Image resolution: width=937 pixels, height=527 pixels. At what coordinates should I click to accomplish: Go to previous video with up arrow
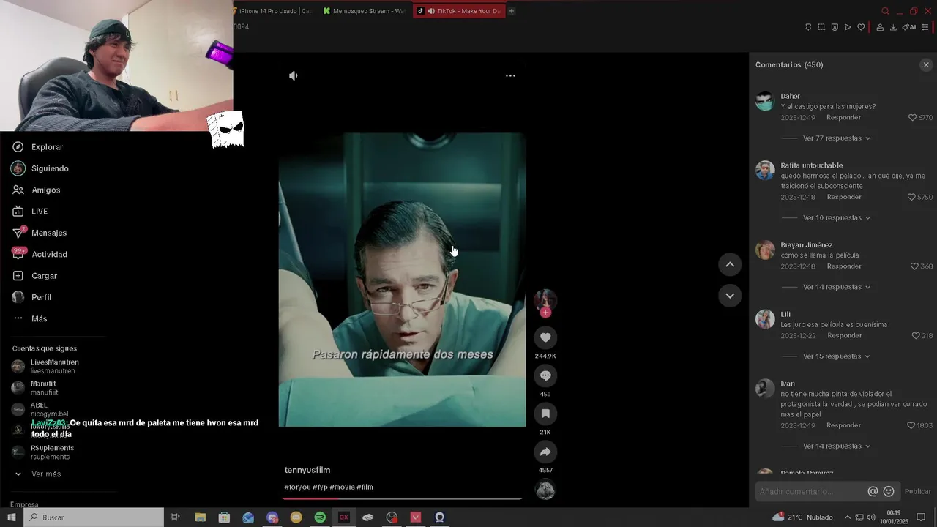pyautogui.click(x=730, y=264)
